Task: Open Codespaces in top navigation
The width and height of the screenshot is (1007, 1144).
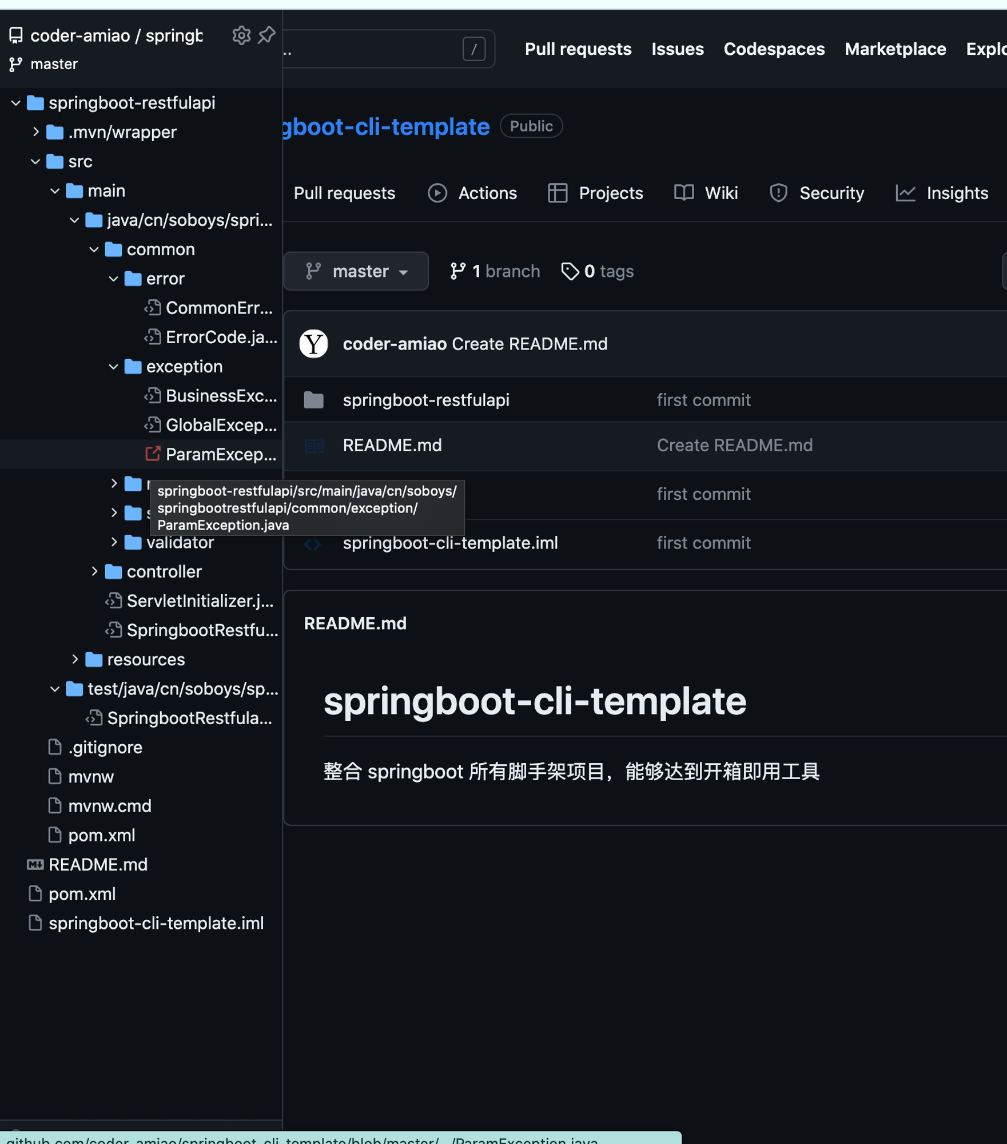Action: [x=774, y=49]
